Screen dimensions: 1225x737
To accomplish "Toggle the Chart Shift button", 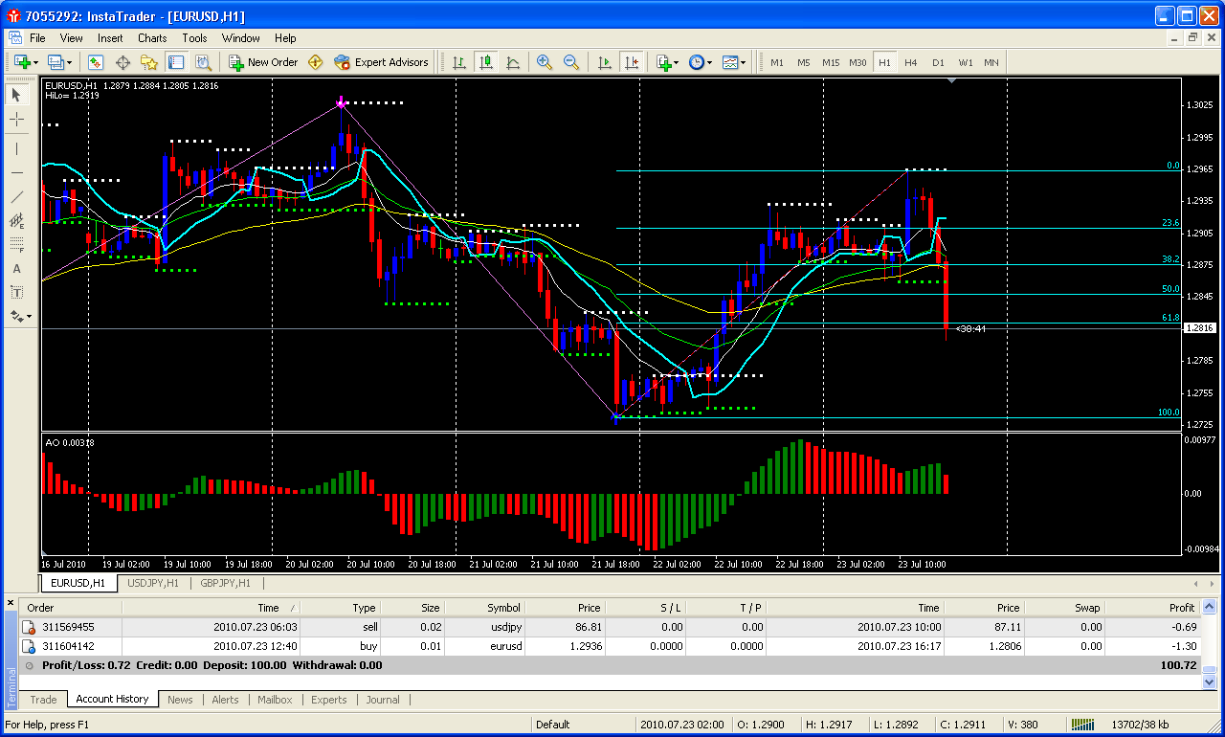I will tap(631, 62).
